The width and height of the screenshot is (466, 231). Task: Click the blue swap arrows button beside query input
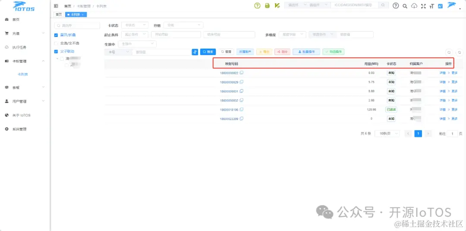coord(195,52)
